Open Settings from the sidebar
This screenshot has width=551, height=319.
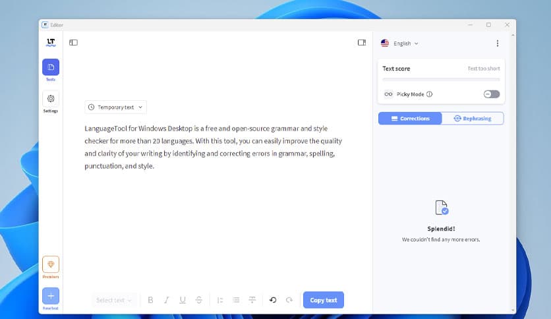click(x=51, y=99)
